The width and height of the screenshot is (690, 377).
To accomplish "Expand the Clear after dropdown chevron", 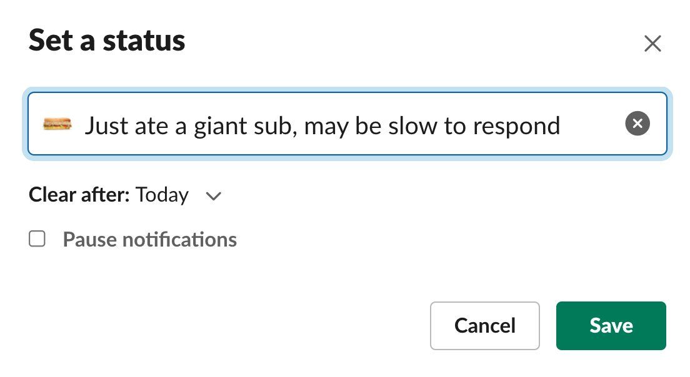I will click(214, 196).
